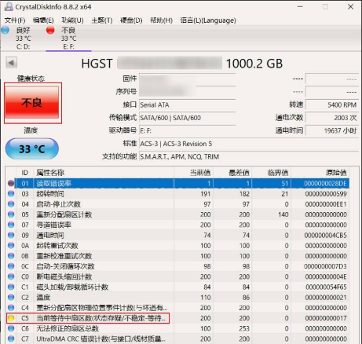
Task: Open the 主题(T) menu
Action: [x=102, y=20]
